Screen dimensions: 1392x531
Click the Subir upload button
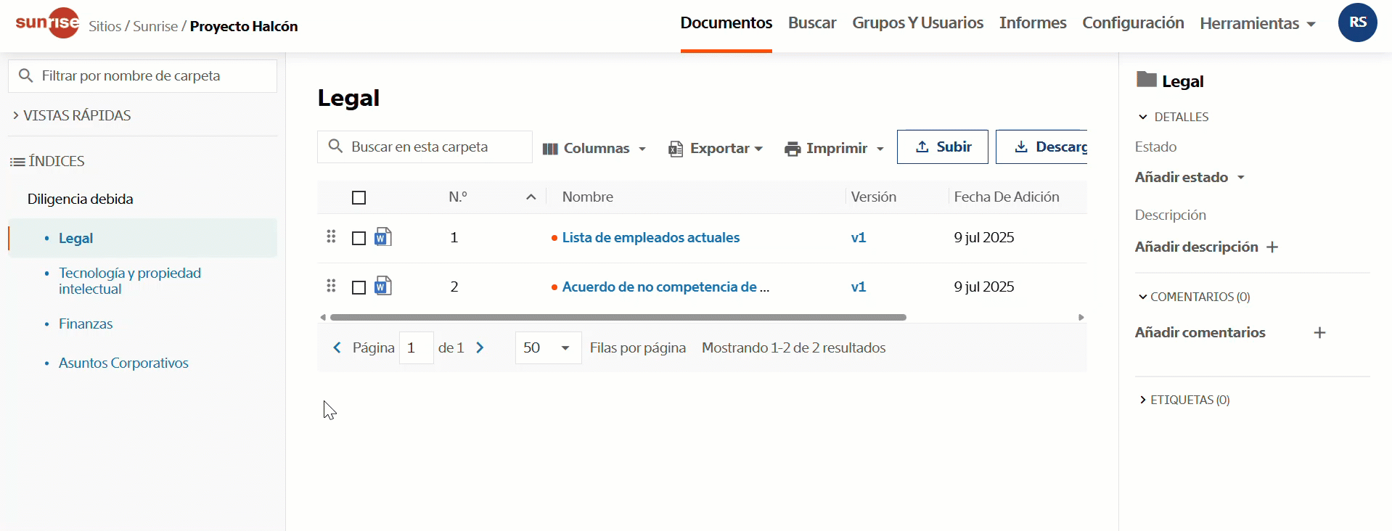point(942,147)
